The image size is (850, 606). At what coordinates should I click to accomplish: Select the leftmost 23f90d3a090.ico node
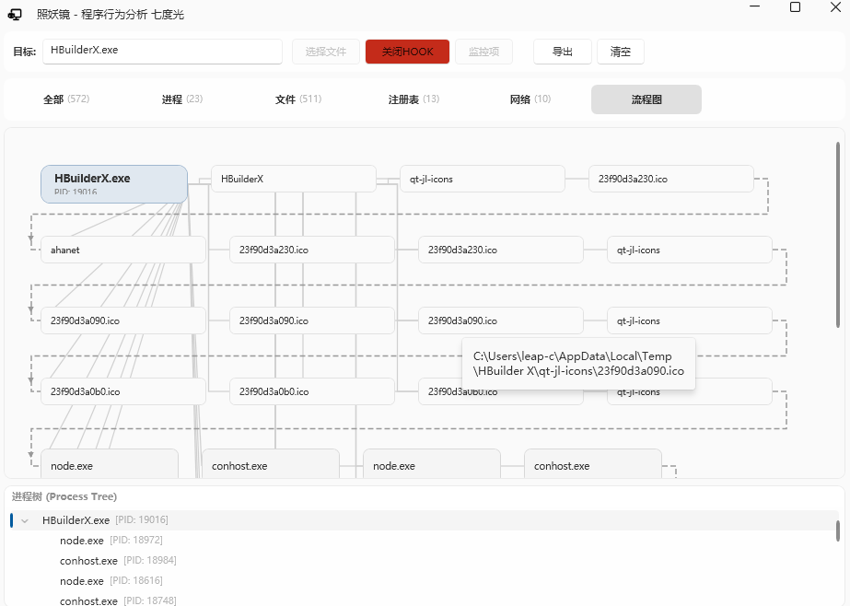123,320
